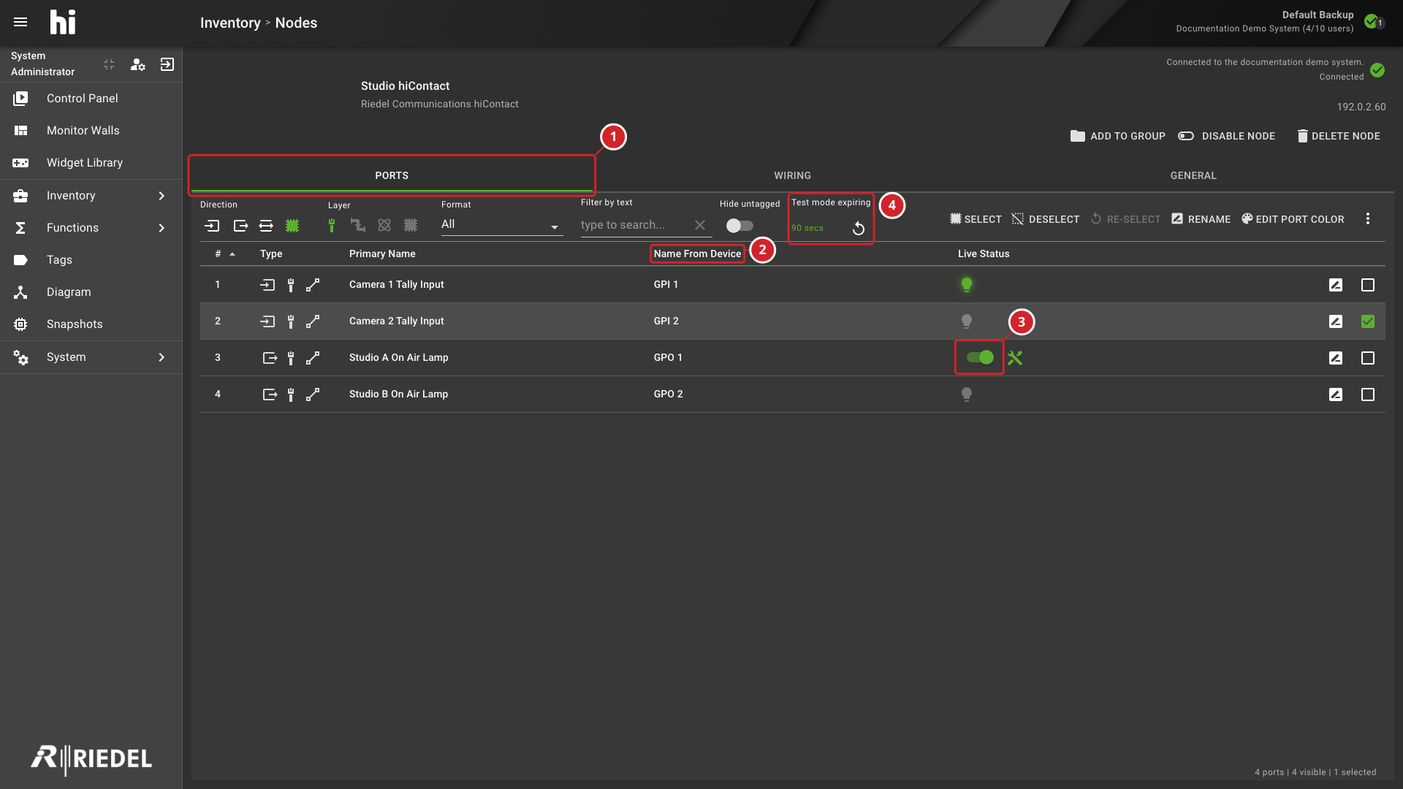Click ADD TO GROUP button
The width and height of the screenshot is (1403, 789).
click(x=1117, y=136)
